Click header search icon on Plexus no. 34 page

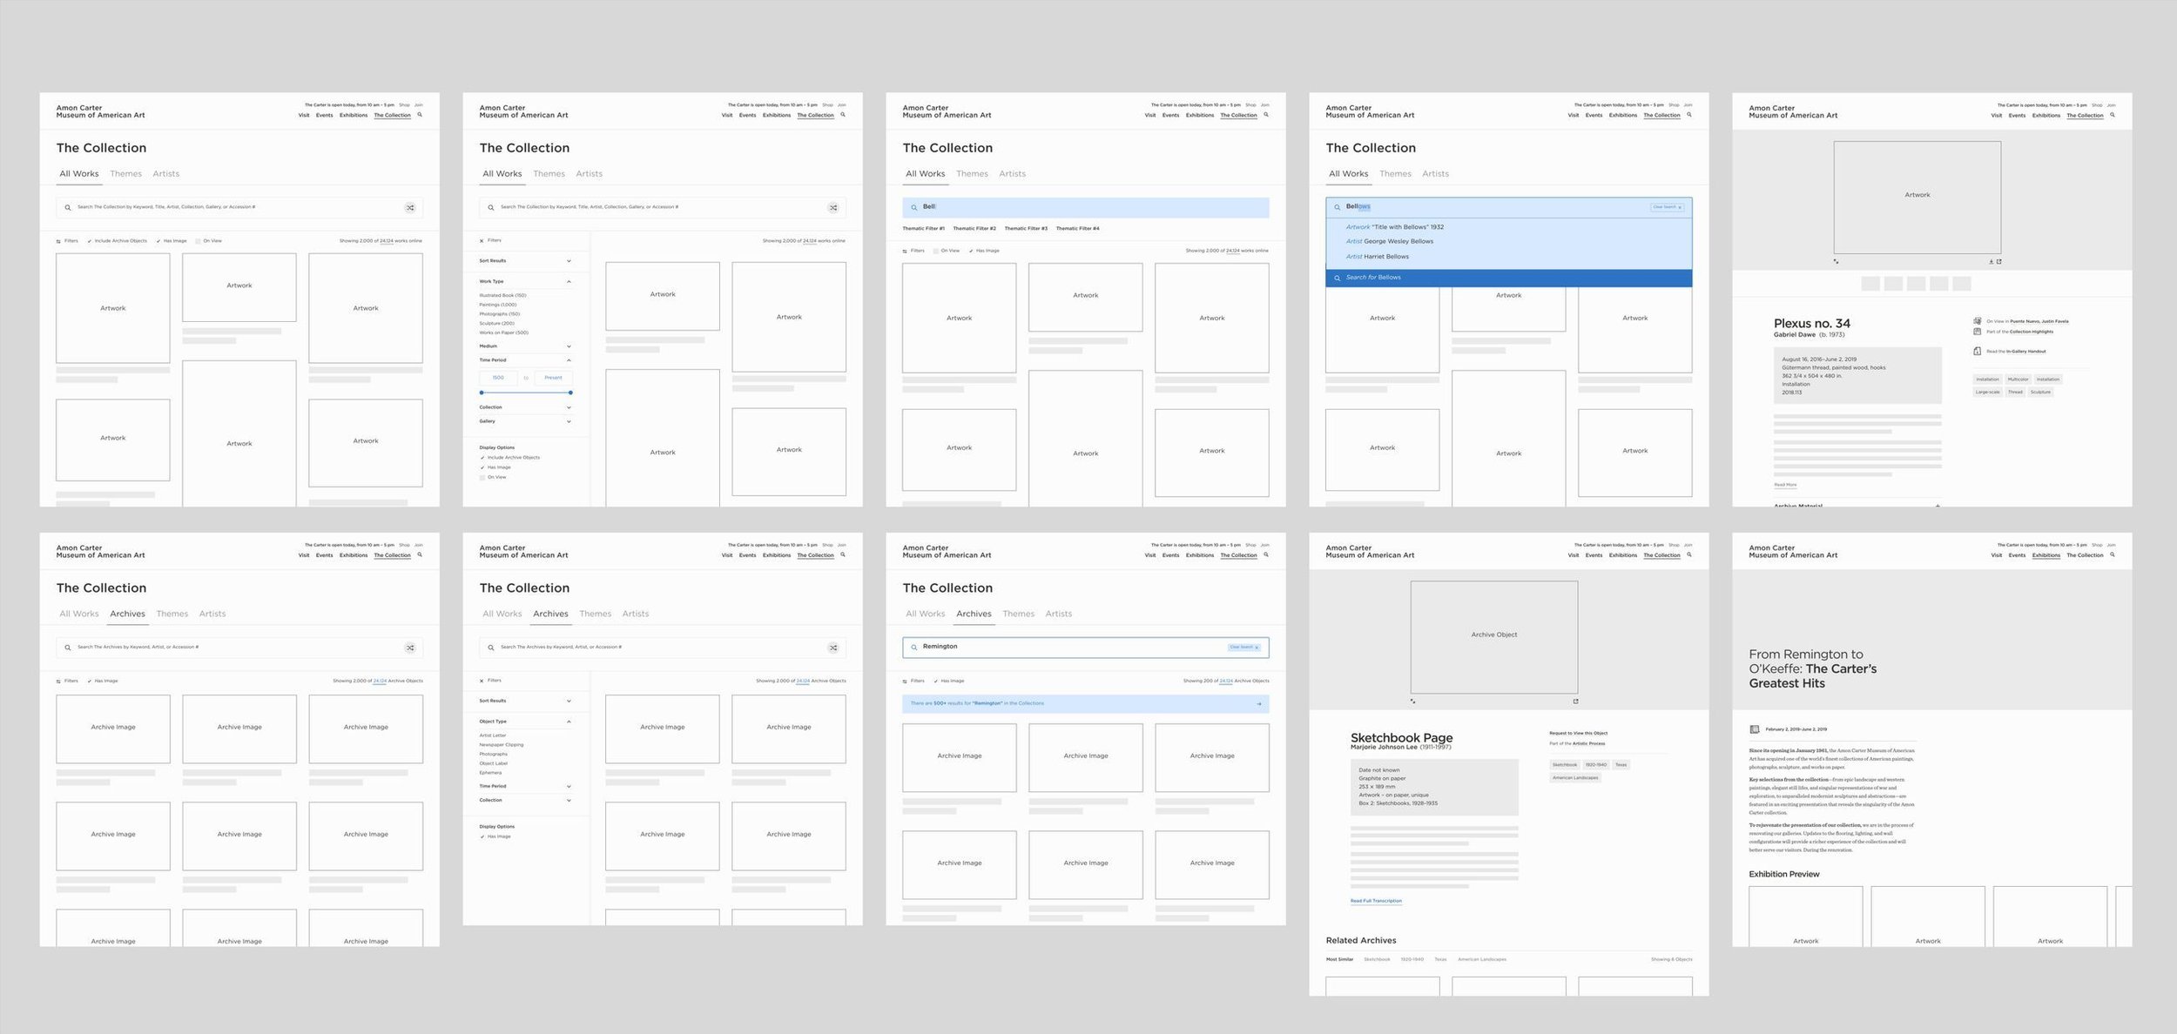click(2112, 115)
